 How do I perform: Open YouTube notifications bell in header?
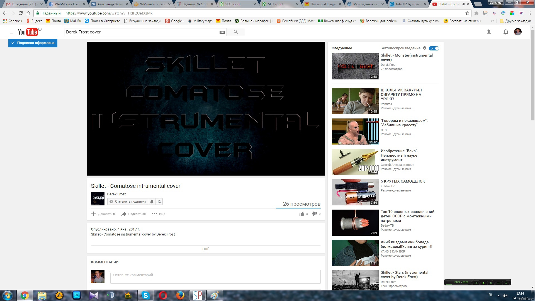coord(506,32)
